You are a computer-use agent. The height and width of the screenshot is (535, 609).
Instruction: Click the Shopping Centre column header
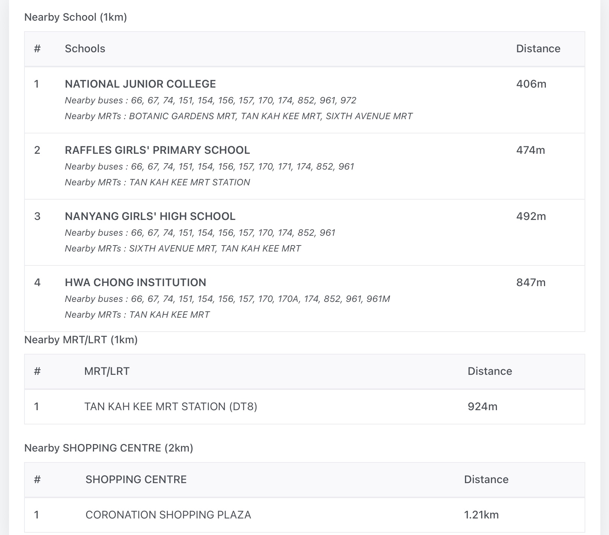click(x=136, y=479)
